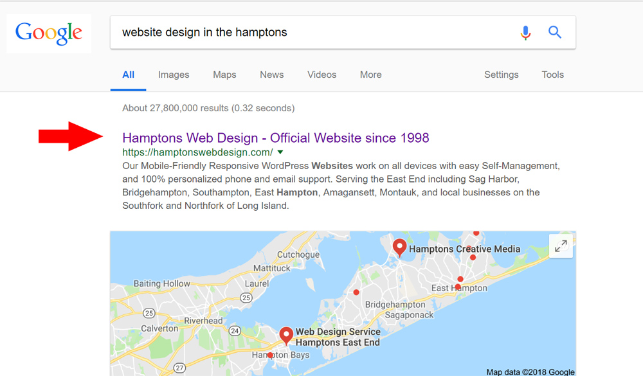Expand the map with the fullscreen icon
Screen dimensions: 643x376
[561, 246]
